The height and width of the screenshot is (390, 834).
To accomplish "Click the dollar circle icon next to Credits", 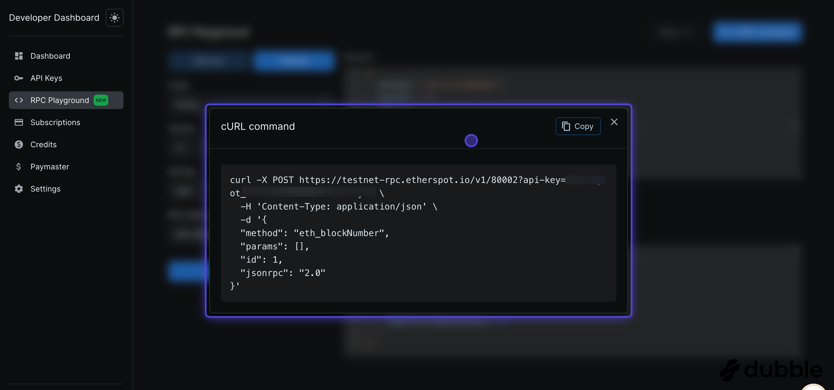I will [x=19, y=144].
